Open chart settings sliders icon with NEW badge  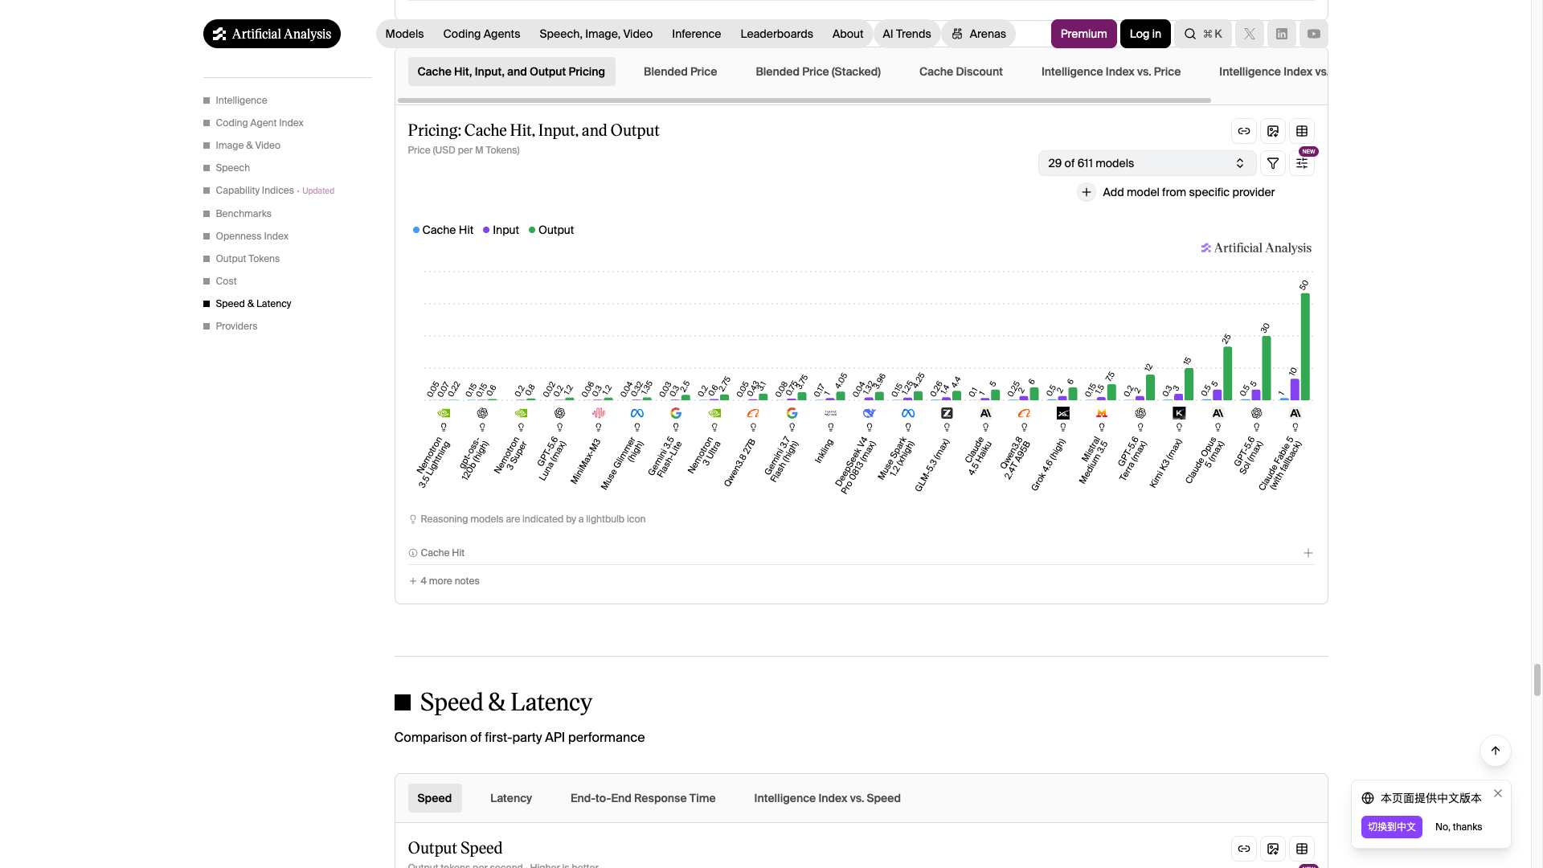pos(1301,163)
